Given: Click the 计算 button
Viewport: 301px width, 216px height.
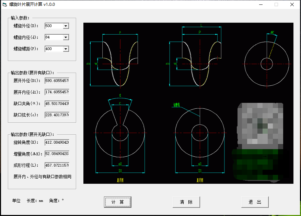Looking at the screenshot, I should point(118,202).
